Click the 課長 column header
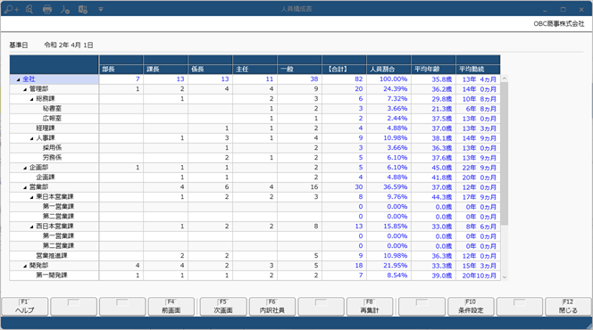This screenshot has height=330, width=593. point(165,69)
